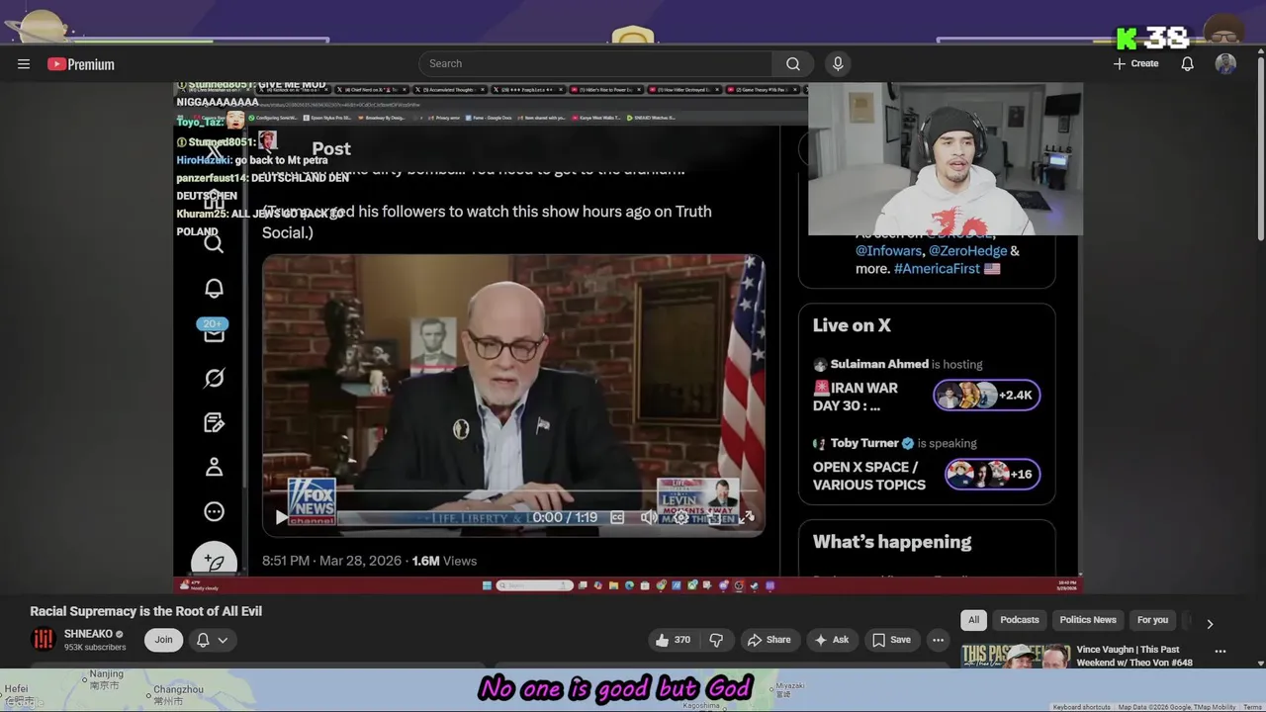Open settings gear on embedded clip
Viewport: 1266px width, 712px height.
click(680, 517)
